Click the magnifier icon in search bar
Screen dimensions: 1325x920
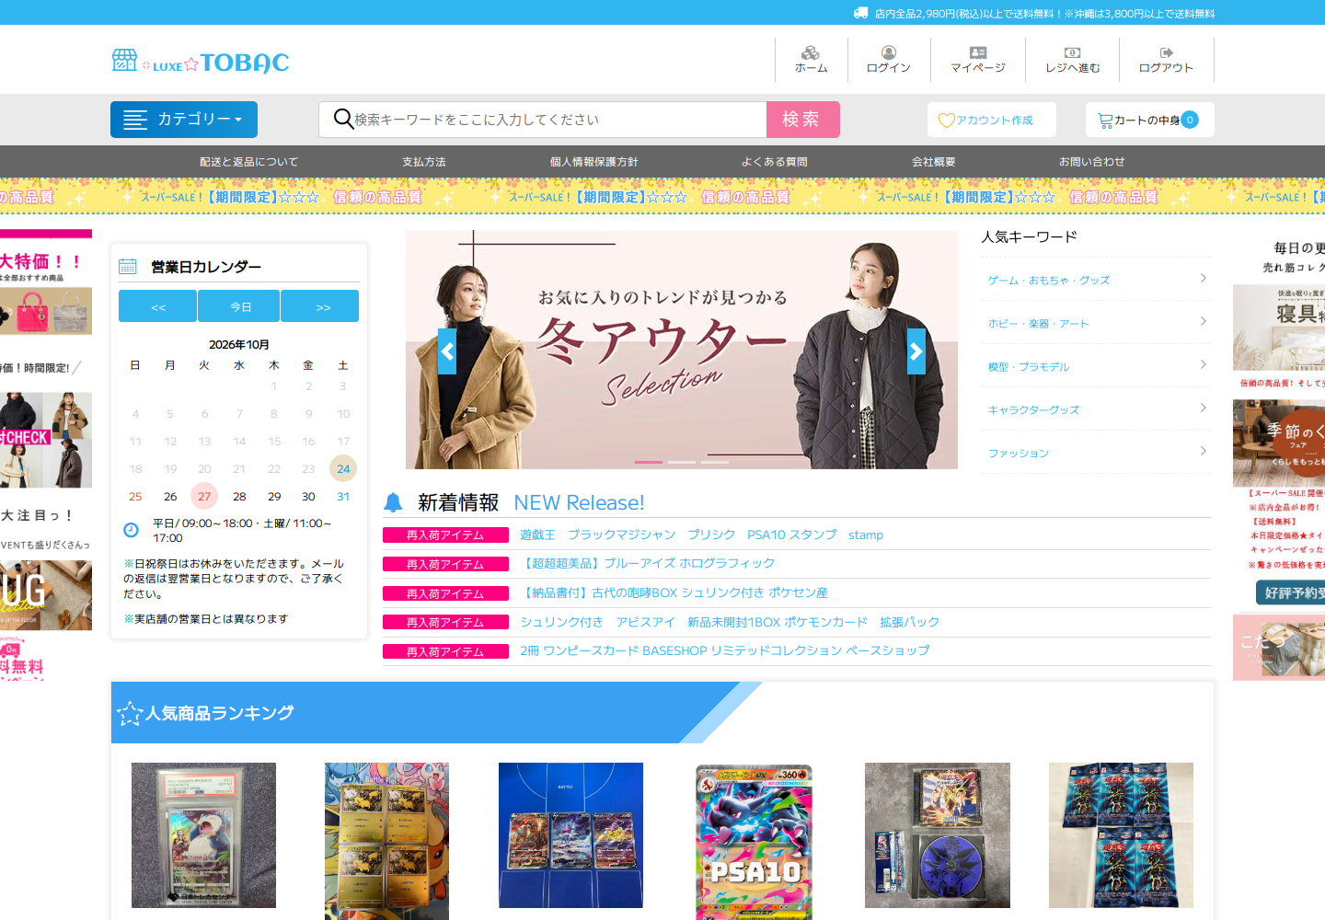pyautogui.click(x=343, y=119)
